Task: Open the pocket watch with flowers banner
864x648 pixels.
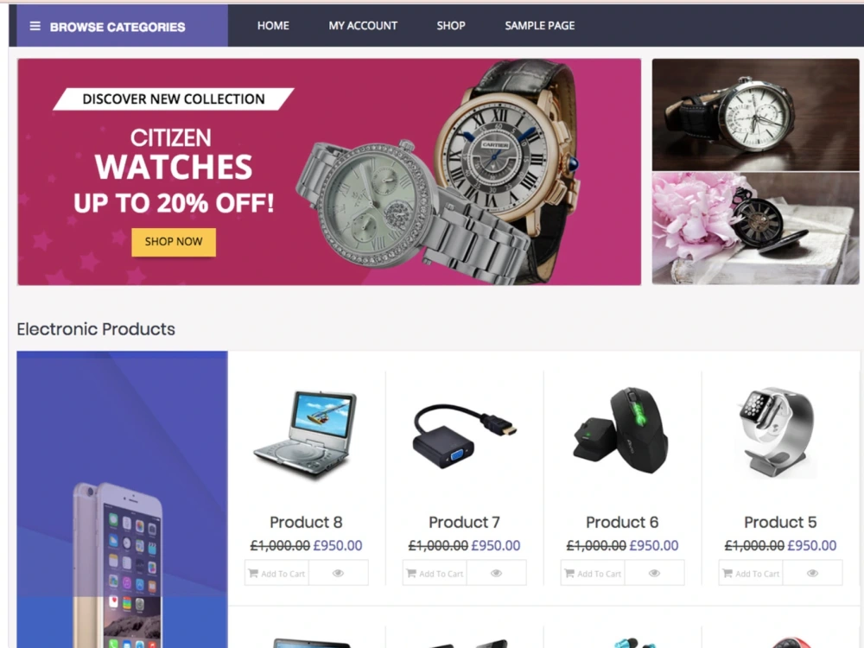Action: pos(755,228)
